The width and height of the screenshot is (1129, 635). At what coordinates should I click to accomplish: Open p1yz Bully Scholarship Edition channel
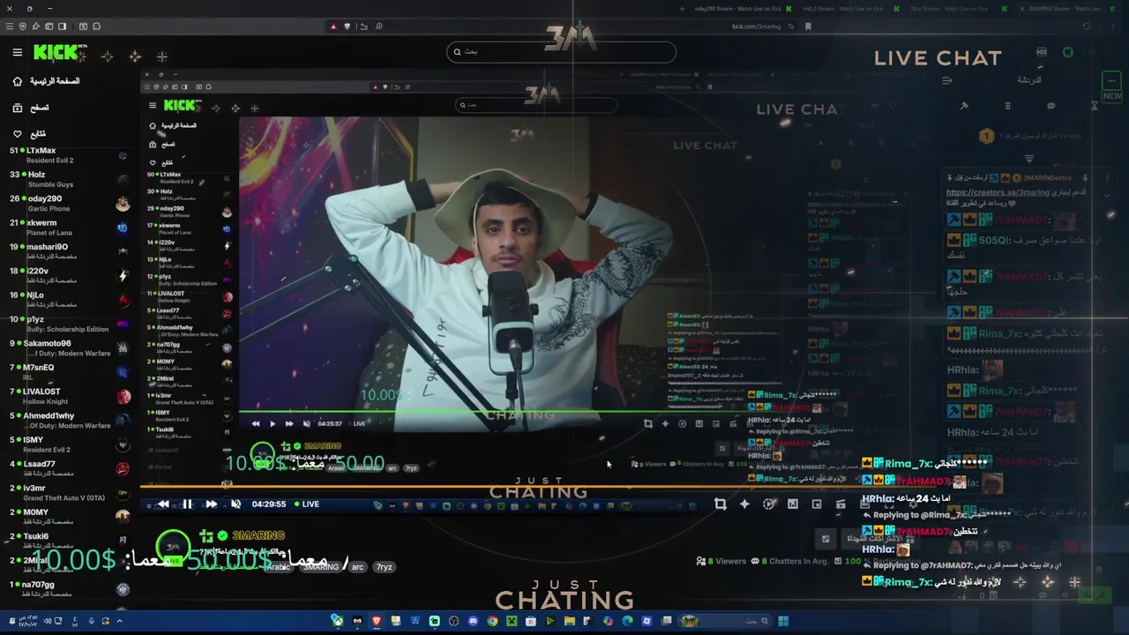pyautogui.click(x=69, y=324)
